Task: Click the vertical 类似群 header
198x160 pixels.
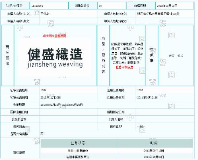Action: click(x=152, y=55)
